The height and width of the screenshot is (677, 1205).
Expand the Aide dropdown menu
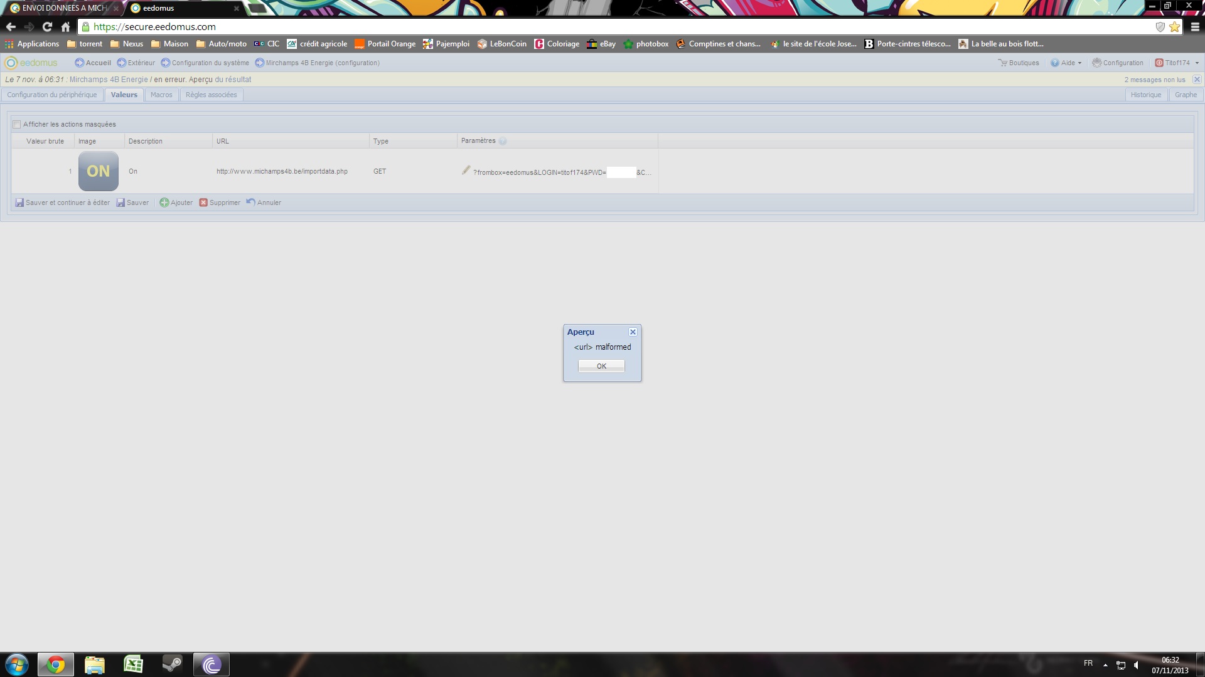point(1067,63)
